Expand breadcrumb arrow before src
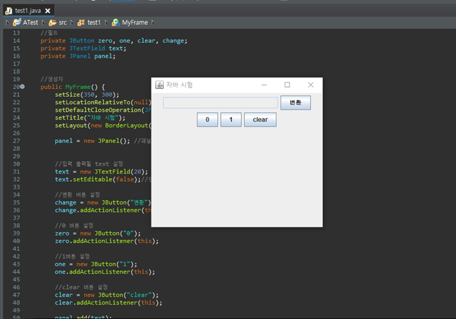 pos(44,22)
